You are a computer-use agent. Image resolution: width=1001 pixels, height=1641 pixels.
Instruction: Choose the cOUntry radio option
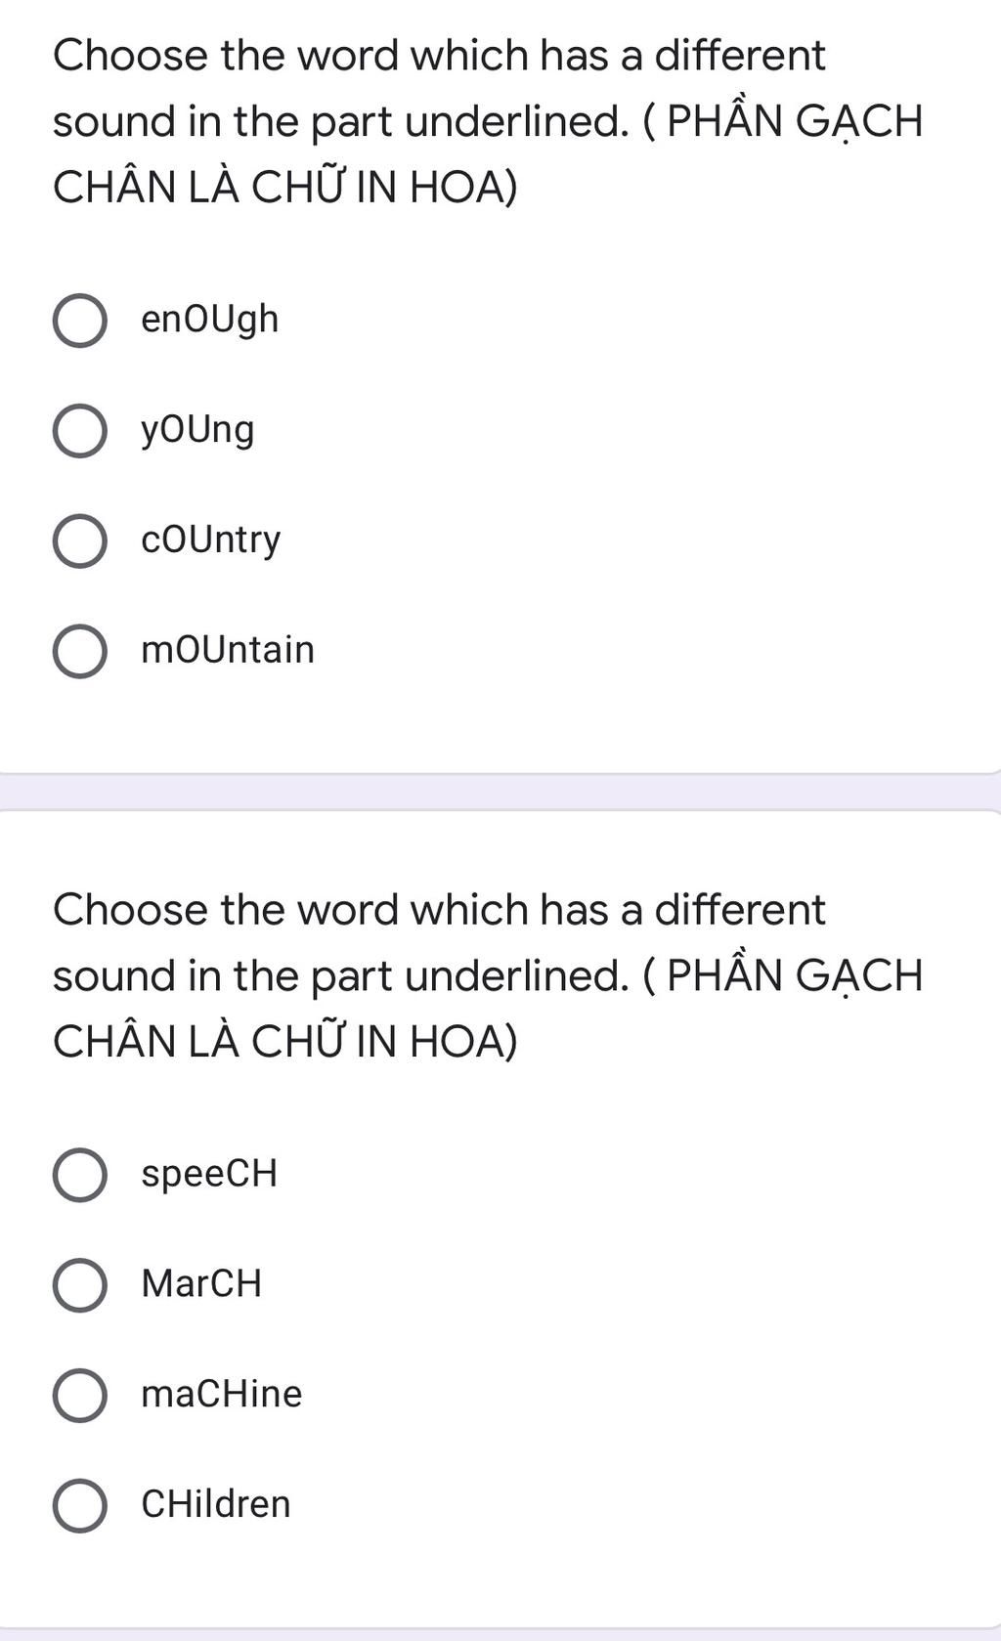[80, 541]
